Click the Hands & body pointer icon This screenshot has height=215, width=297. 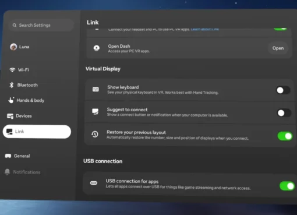(x=11, y=100)
